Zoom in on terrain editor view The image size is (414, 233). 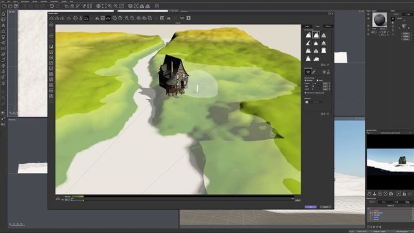point(127,18)
